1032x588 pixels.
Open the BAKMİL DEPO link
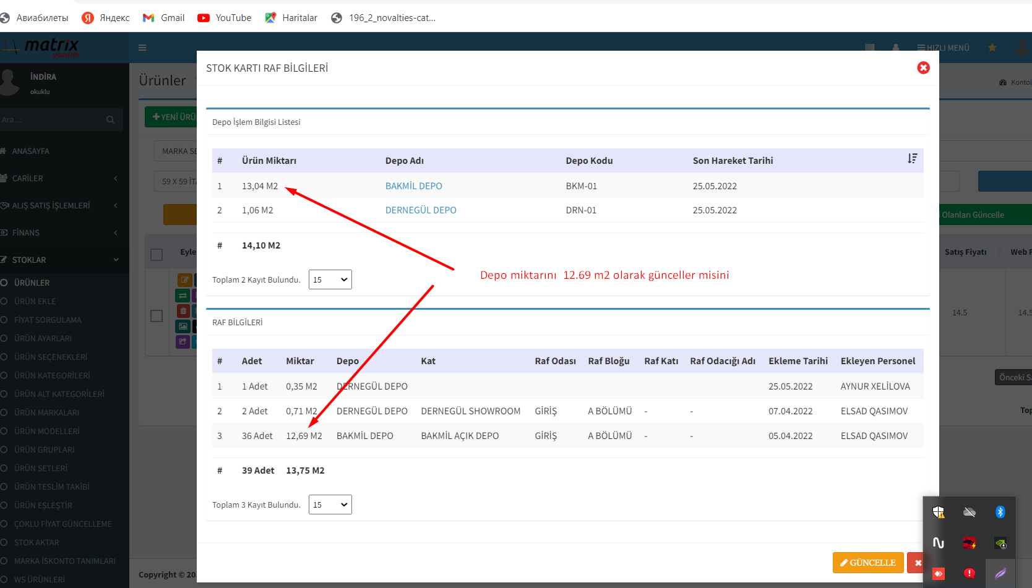413,186
